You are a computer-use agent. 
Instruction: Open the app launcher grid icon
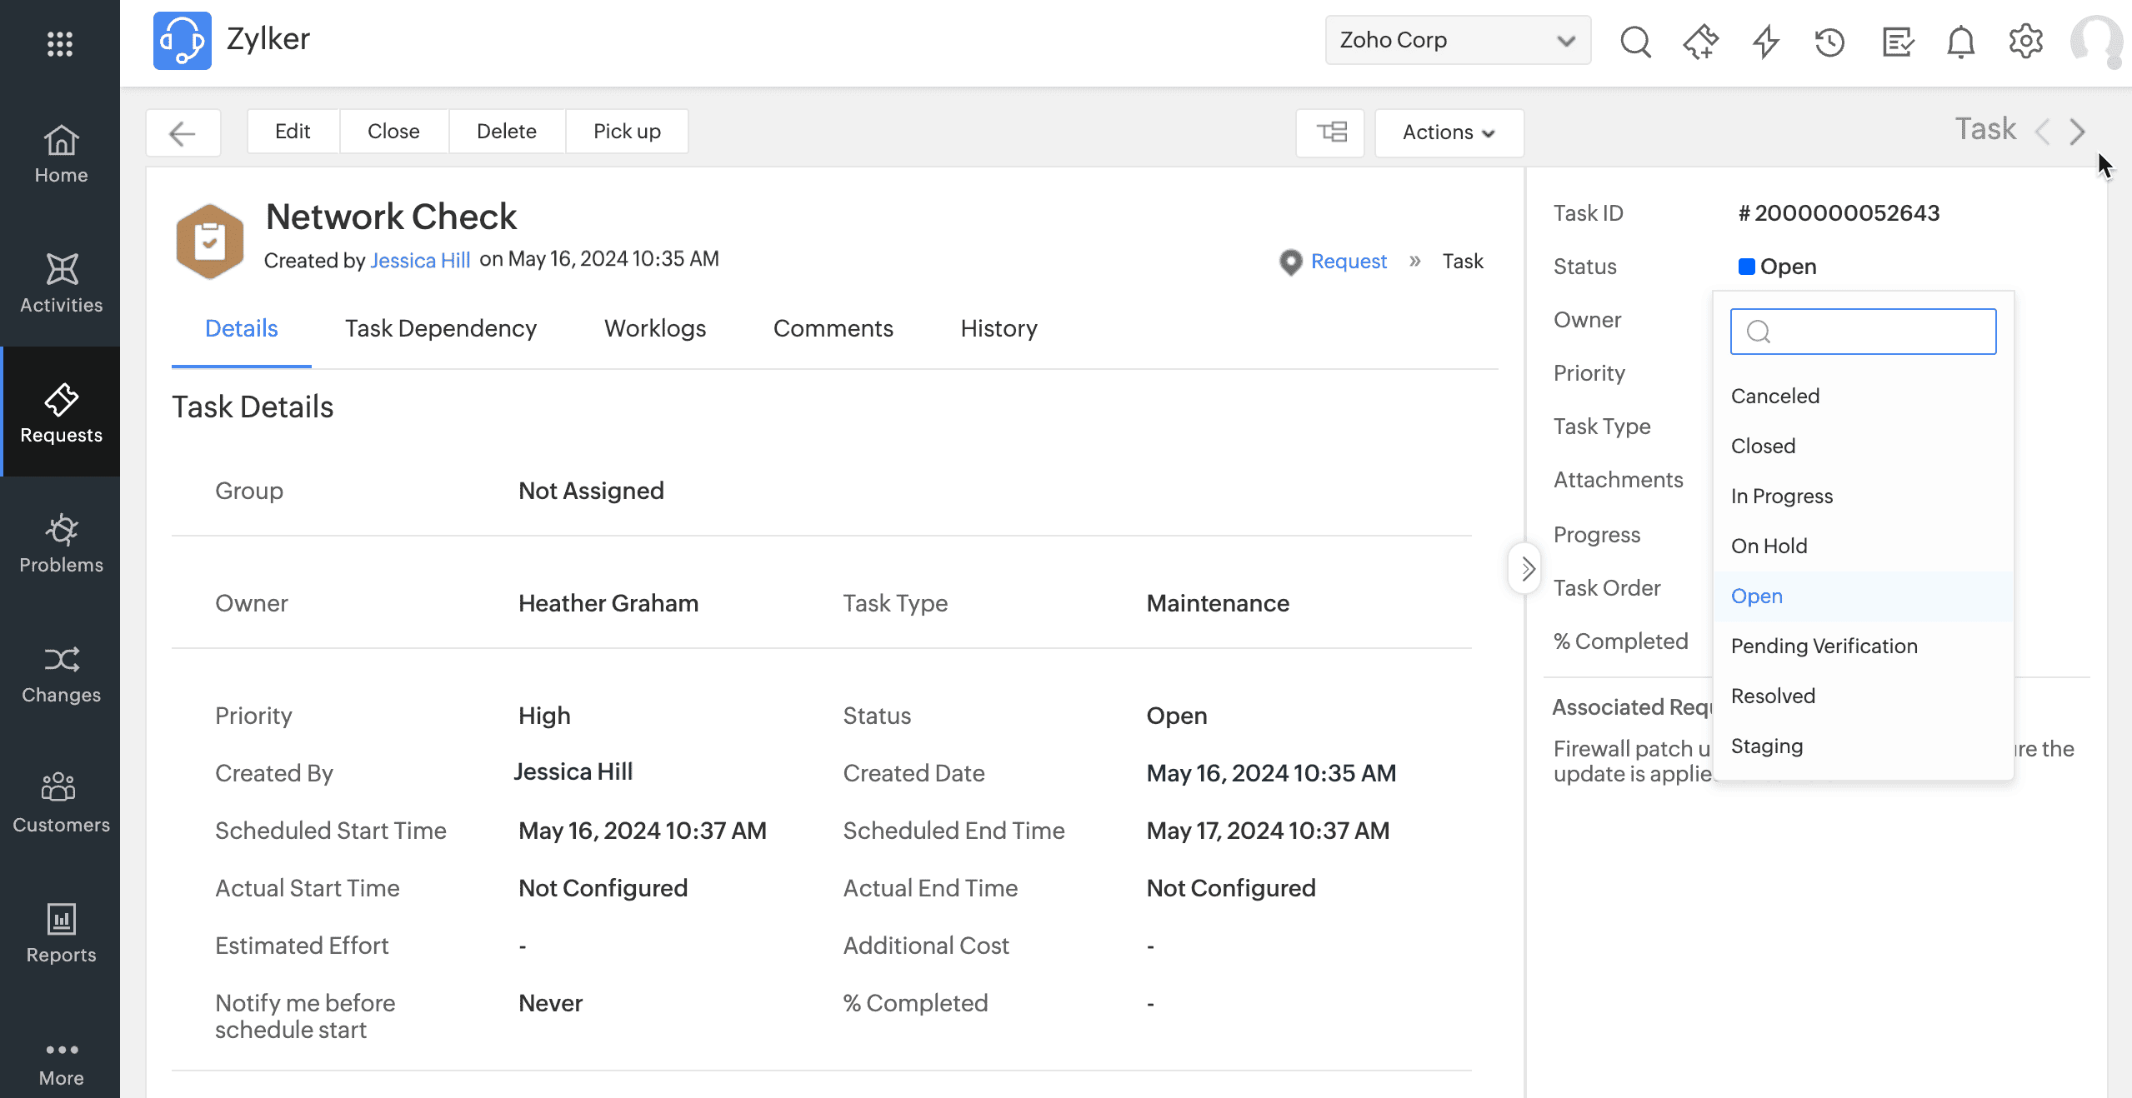coord(60,43)
